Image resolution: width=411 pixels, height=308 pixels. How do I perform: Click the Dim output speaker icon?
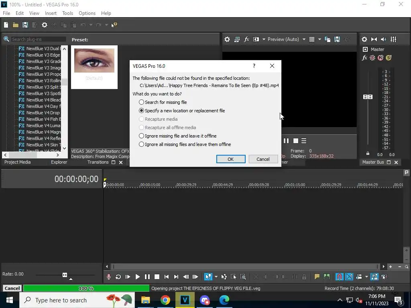point(383,39)
